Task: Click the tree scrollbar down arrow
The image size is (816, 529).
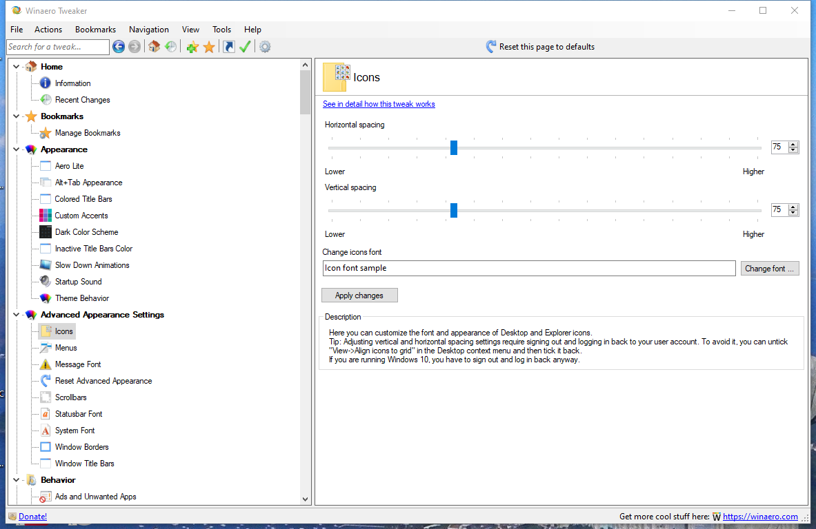Action: tap(305, 499)
